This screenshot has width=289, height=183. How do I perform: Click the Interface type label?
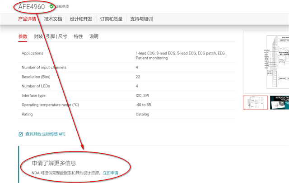(x=33, y=96)
